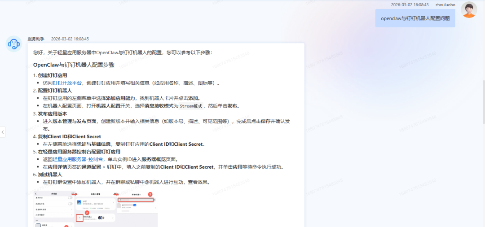This screenshot has height=227, width=485.
Task: Click step "5. 在轻量应用服务器控制台配置钉钉应用"
Action: coord(77,152)
